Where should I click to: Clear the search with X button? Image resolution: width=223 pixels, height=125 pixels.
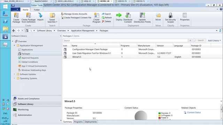190,41
